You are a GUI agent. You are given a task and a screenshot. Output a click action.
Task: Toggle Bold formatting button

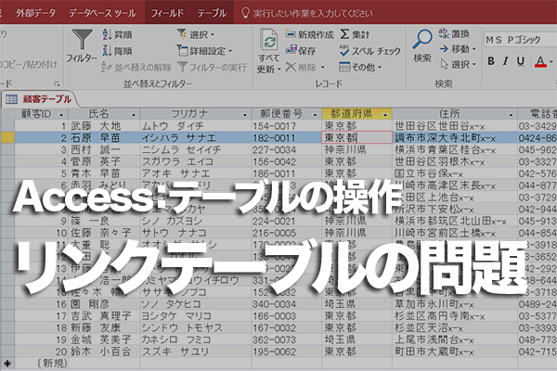tap(491, 61)
